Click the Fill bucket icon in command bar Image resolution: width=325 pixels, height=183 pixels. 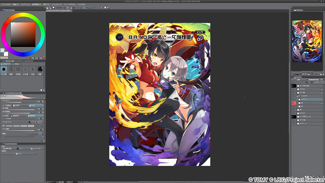[x=71, y=8]
